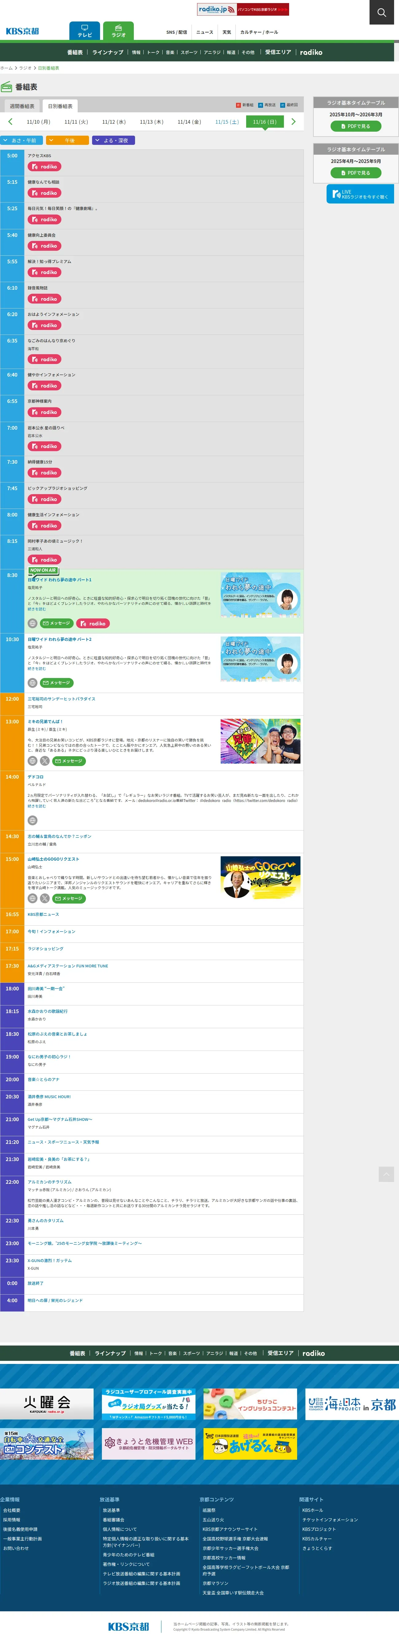Screen dimensions: 399x1642
Task: Jump to 午後 section
Action: click(x=68, y=140)
